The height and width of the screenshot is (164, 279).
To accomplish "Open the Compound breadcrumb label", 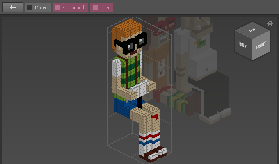I will click(x=73, y=7).
